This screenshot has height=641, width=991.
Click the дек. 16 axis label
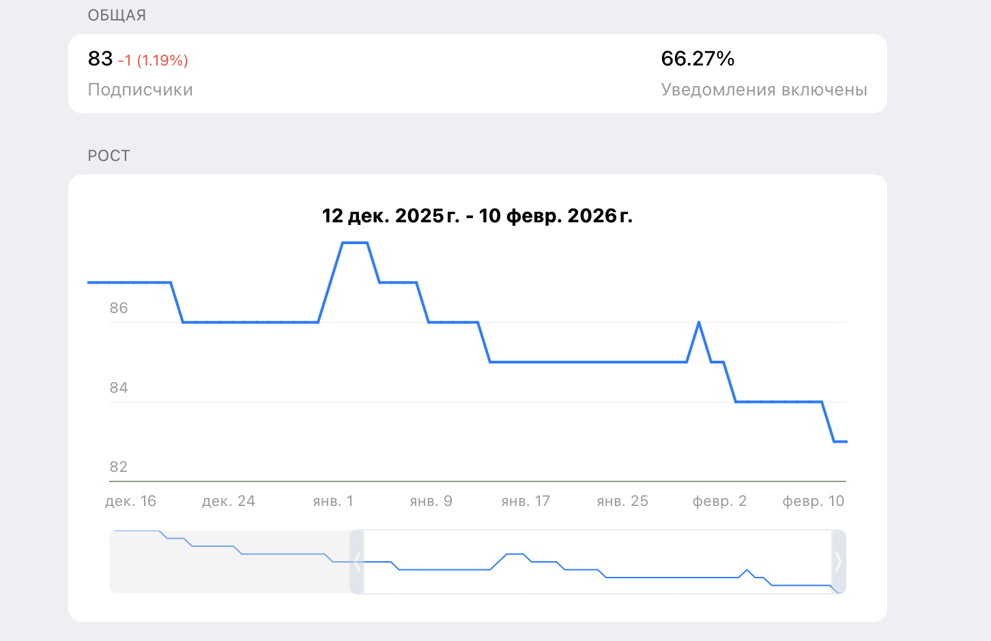click(130, 501)
